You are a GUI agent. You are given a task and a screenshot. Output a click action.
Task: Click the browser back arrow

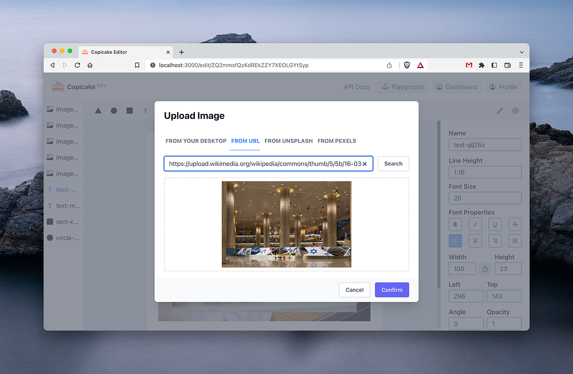tap(53, 65)
